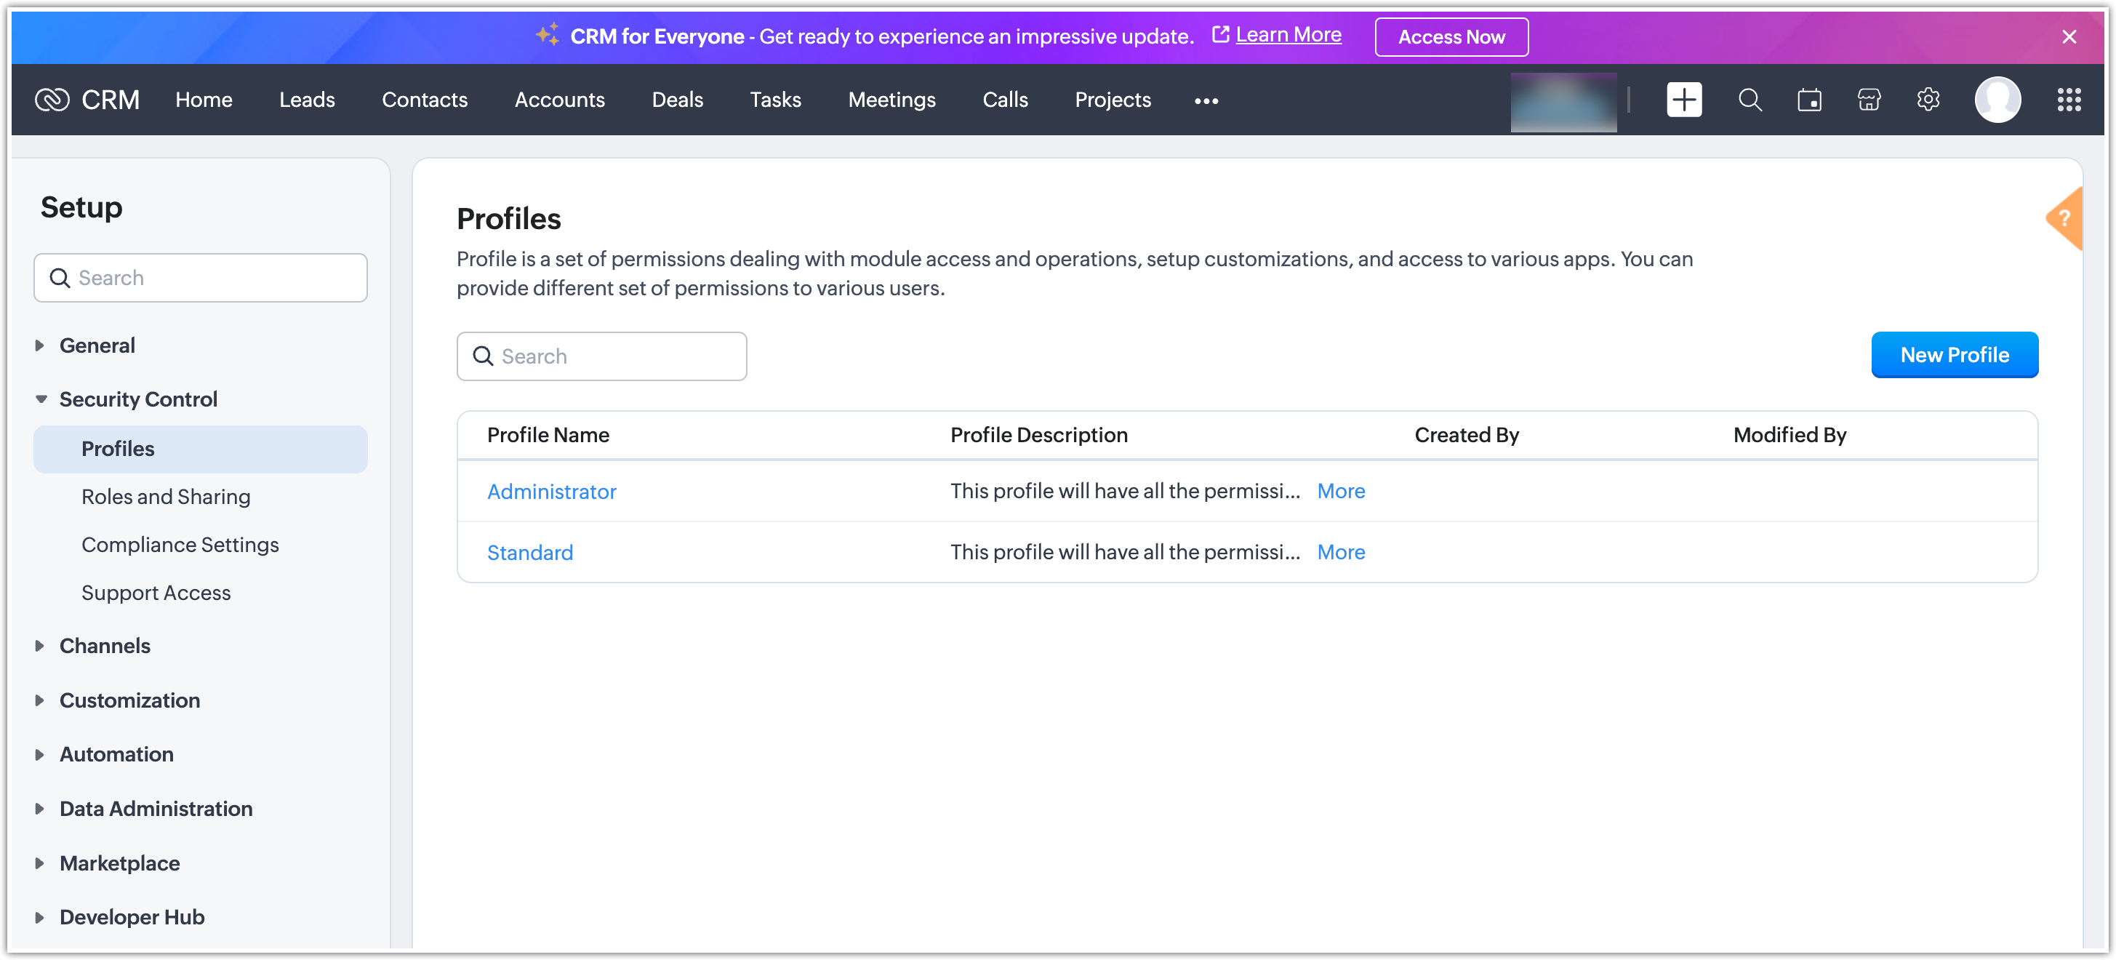Open the Deals module tab
Screen dimensions: 2116x960
677,100
